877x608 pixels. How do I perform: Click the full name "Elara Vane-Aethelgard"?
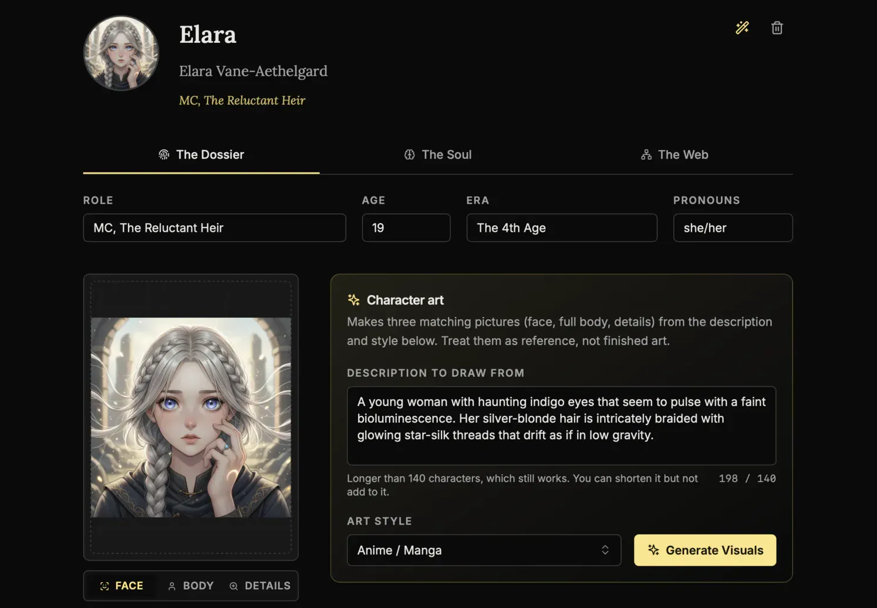[x=253, y=71]
